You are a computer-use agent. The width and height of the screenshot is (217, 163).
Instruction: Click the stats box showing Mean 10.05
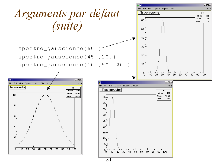tap(164, 95)
